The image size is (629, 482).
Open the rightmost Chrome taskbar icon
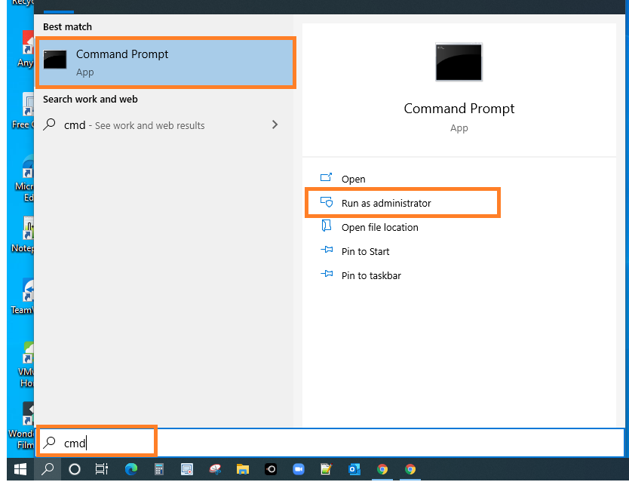coord(410,468)
